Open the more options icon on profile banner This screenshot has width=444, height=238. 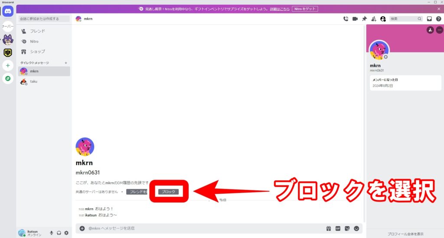coord(440,30)
